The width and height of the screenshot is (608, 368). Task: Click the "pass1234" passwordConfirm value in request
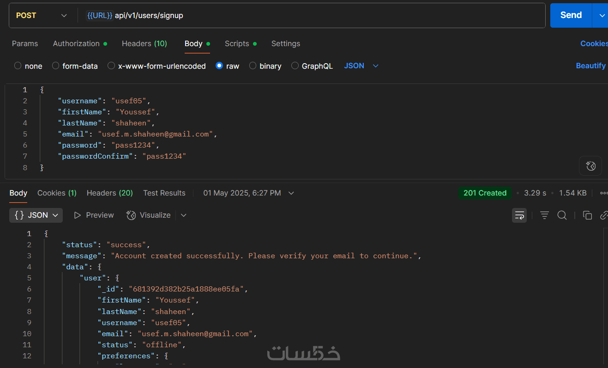click(x=164, y=156)
